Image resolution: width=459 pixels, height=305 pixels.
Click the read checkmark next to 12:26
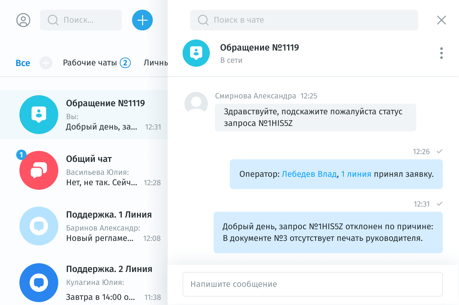[x=440, y=152]
